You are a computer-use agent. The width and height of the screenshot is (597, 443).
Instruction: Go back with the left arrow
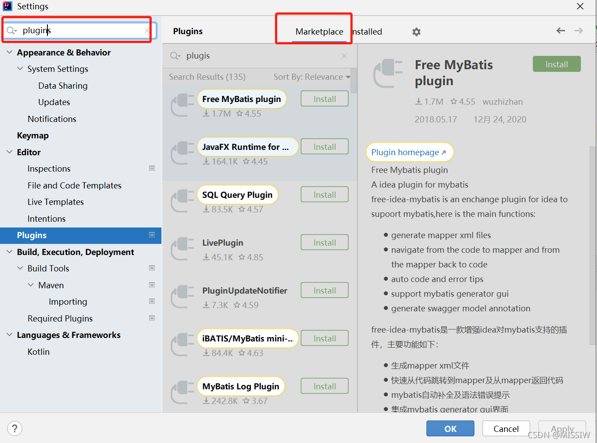click(561, 31)
